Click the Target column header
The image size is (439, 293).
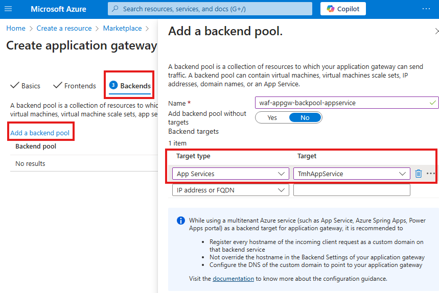click(x=307, y=156)
